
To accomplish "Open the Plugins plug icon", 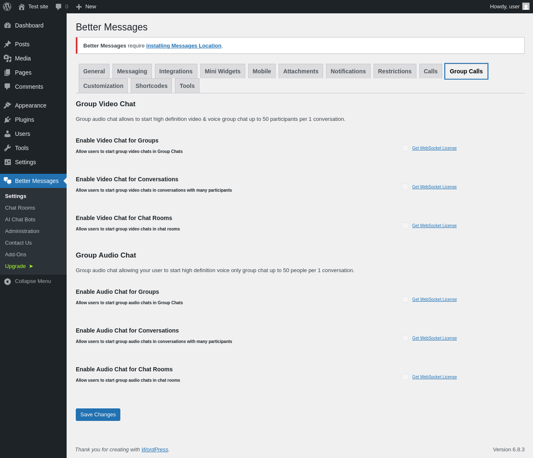I will [7, 120].
